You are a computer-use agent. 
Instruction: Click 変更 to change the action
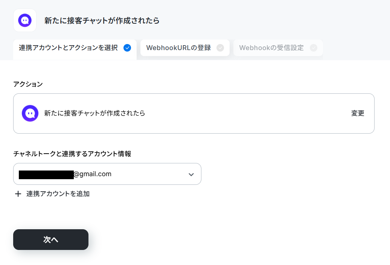[358, 113]
